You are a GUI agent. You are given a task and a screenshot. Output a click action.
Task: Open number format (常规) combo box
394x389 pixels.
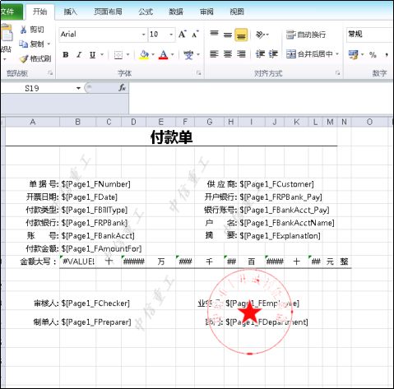click(369, 35)
